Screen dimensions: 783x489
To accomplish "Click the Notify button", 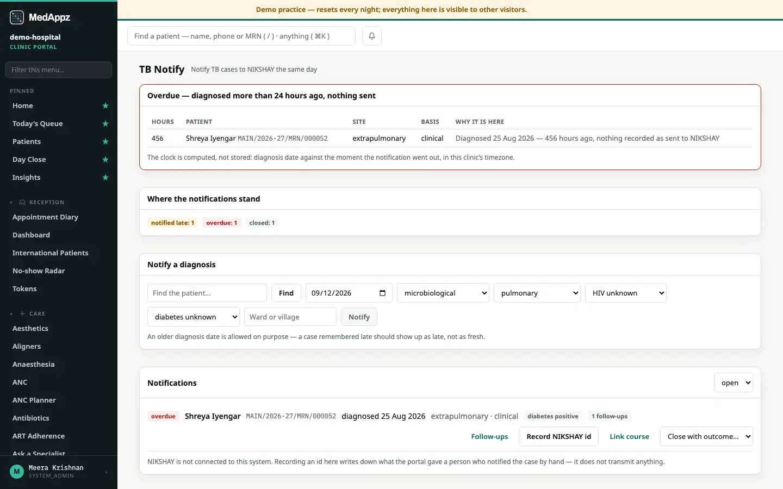I will 359,317.
